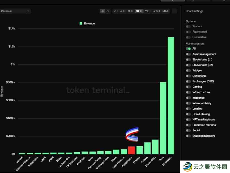Click the Ethereum revenue bar
The height and width of the screenshot is (173, 230).
point(171,95)
